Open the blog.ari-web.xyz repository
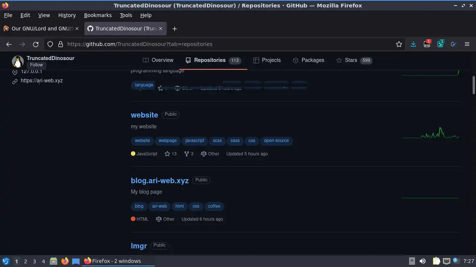The image size is (476, 267). click(x=160, y=181)
